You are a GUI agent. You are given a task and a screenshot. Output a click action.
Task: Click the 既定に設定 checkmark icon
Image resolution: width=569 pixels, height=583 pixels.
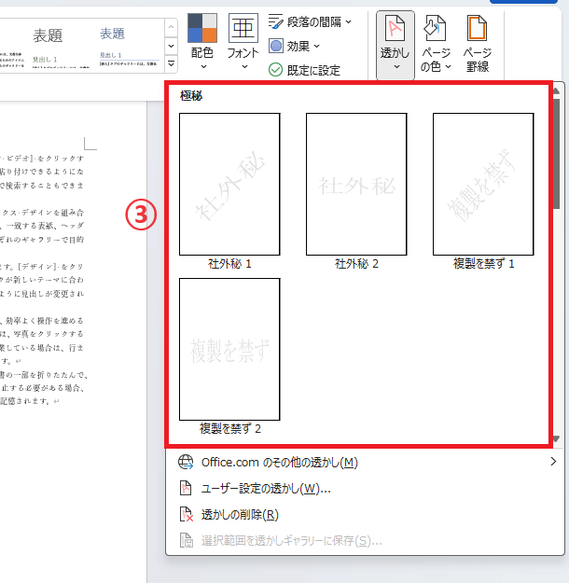pyautogui.click(x=275, y=70)
